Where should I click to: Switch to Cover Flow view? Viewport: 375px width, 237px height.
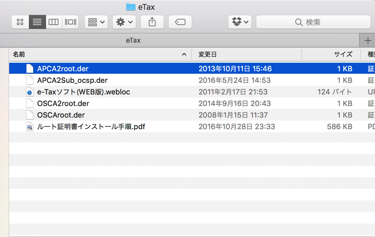[x=70, y=22]
